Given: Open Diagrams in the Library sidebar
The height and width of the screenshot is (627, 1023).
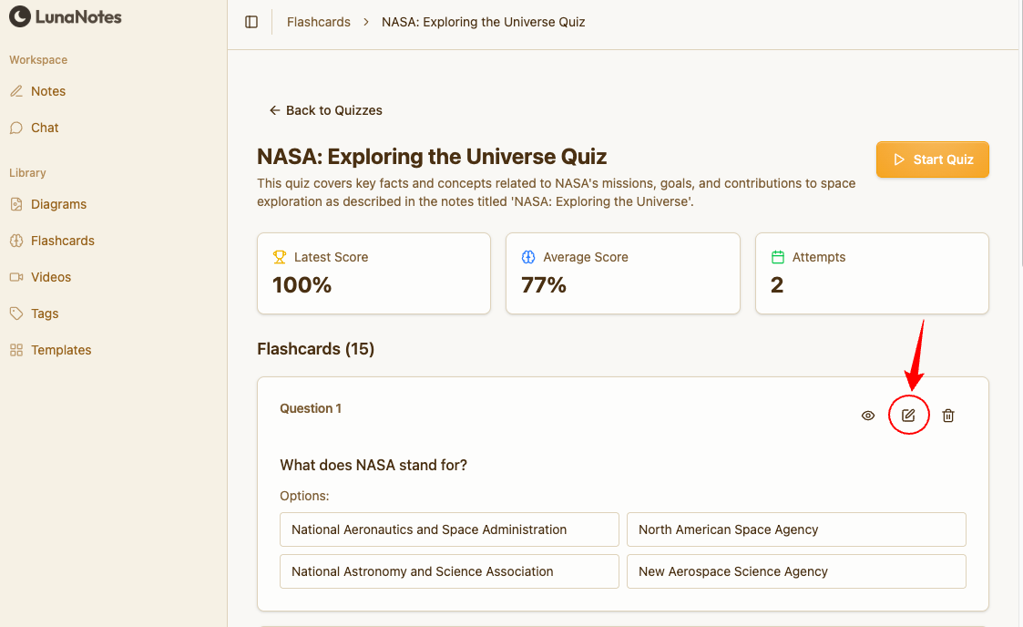Looking at the screenshot, I should click(x=58, y=204).
